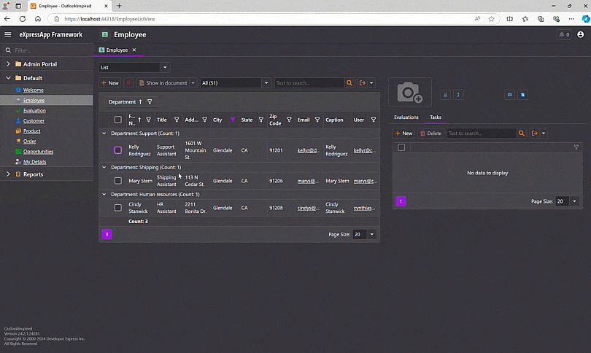Click the Tasks grid filter icon

[x=576, y=147]
